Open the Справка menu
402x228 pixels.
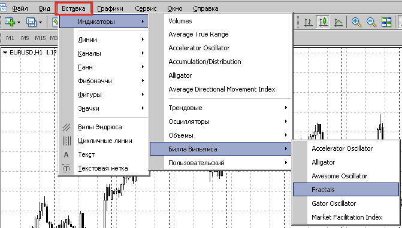click(x=205, y=8)
